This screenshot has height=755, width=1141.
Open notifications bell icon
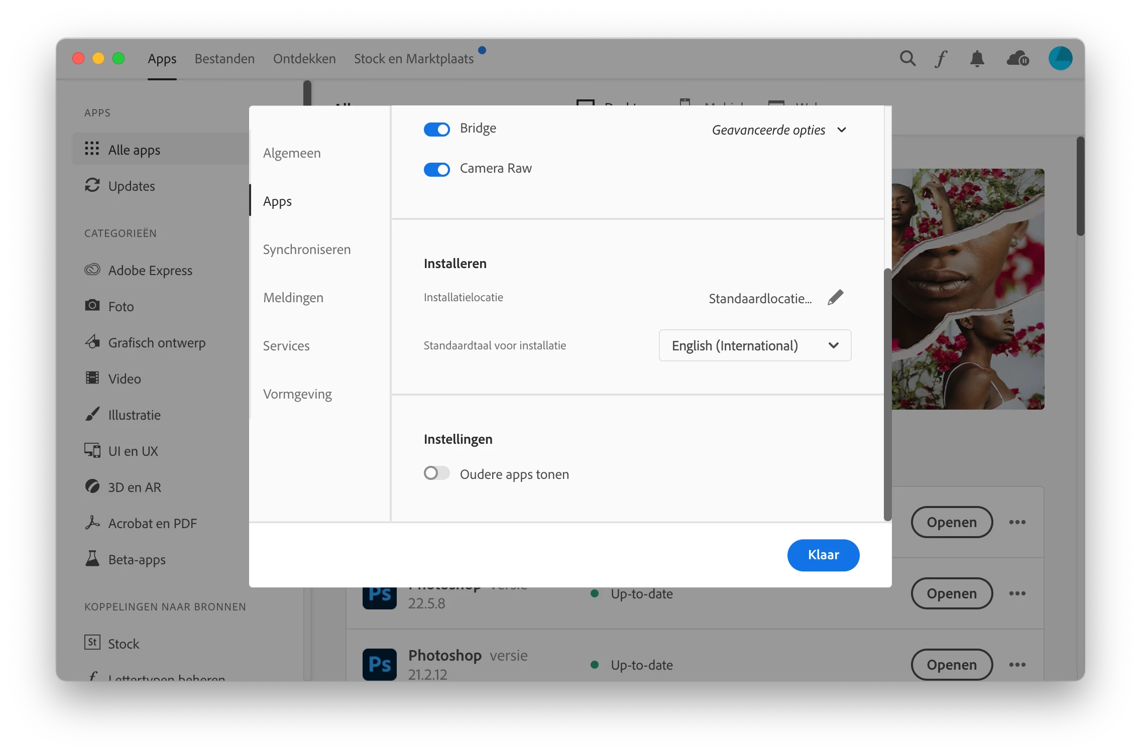[x=977, y=59]
